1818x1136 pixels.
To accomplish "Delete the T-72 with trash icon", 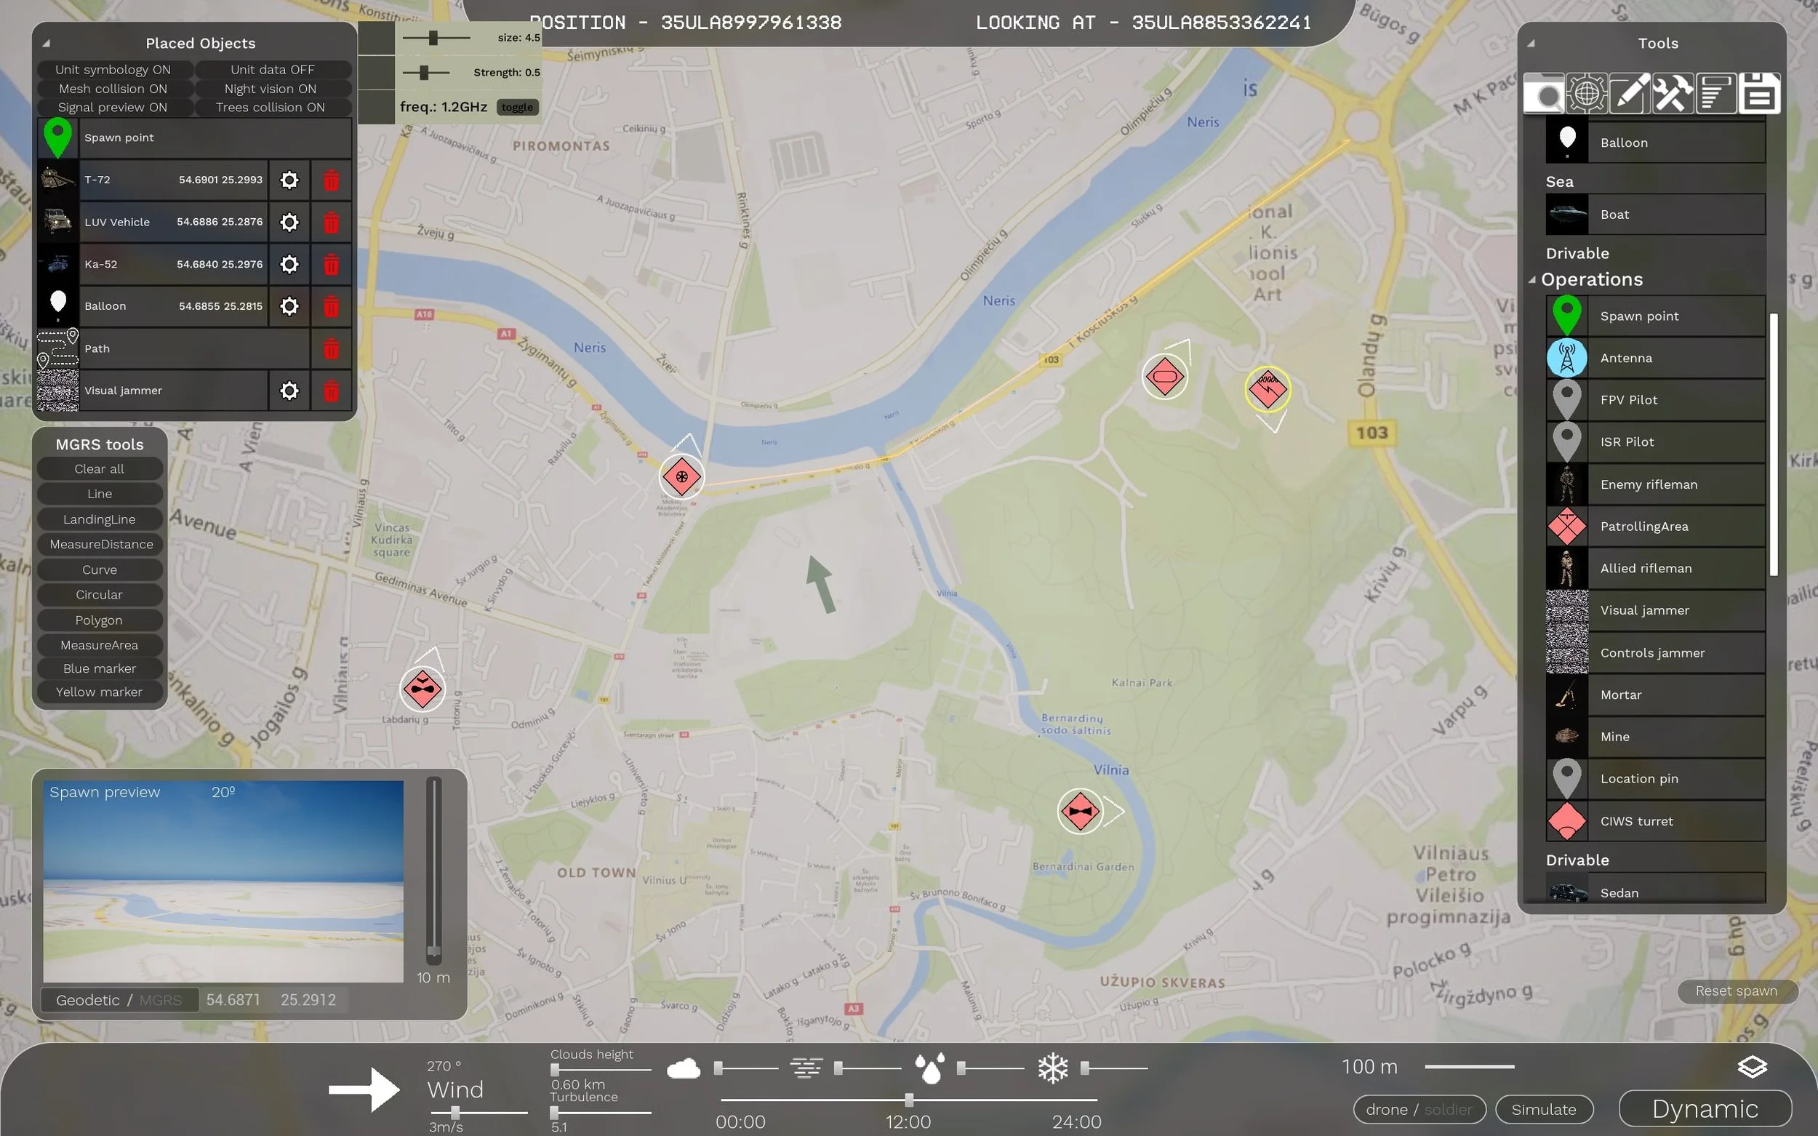I will click(x=332, y=180).
